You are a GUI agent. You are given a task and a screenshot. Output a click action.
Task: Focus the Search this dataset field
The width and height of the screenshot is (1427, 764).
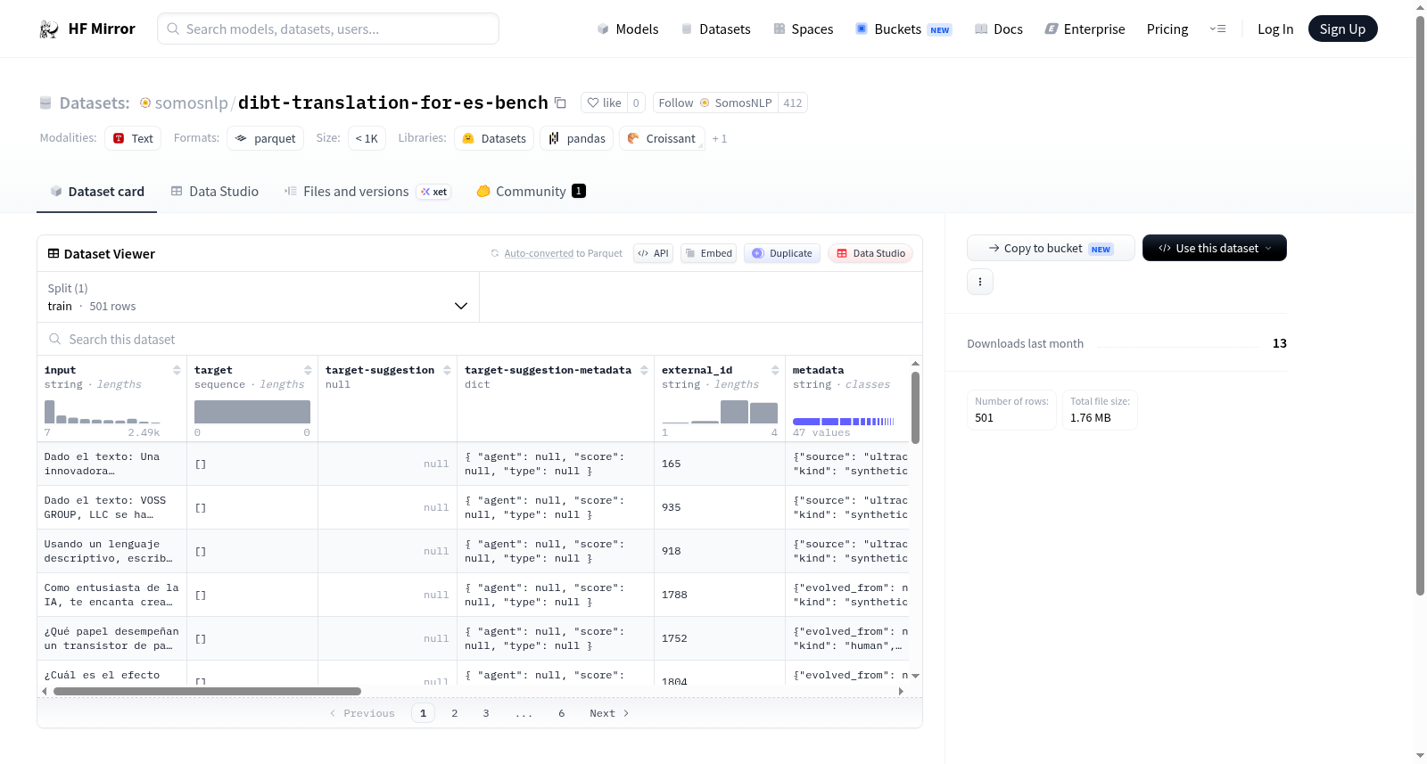[x=480, y=340]
